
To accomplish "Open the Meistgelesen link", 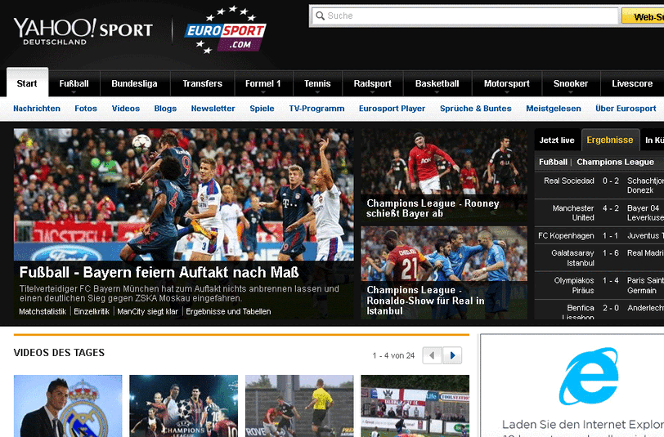I will coord(554,109).
